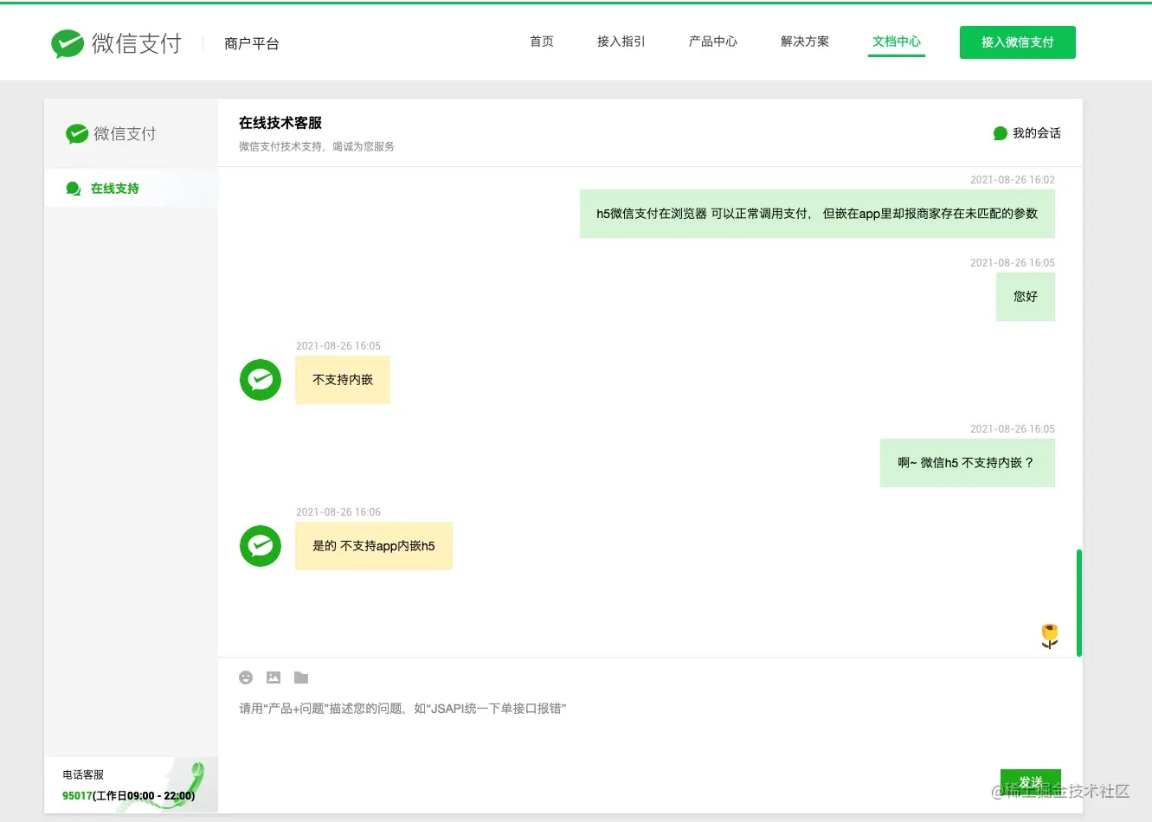Click agent avatar beside 不支持内嵌

click(261, 380)
